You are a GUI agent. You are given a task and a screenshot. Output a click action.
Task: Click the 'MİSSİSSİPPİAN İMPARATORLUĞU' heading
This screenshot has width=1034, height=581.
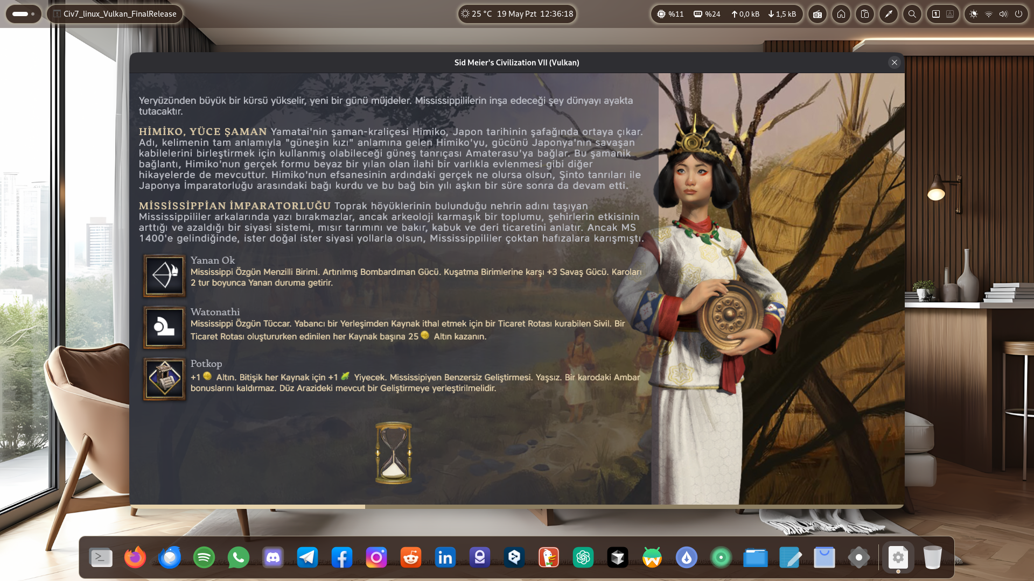point(235,206)
